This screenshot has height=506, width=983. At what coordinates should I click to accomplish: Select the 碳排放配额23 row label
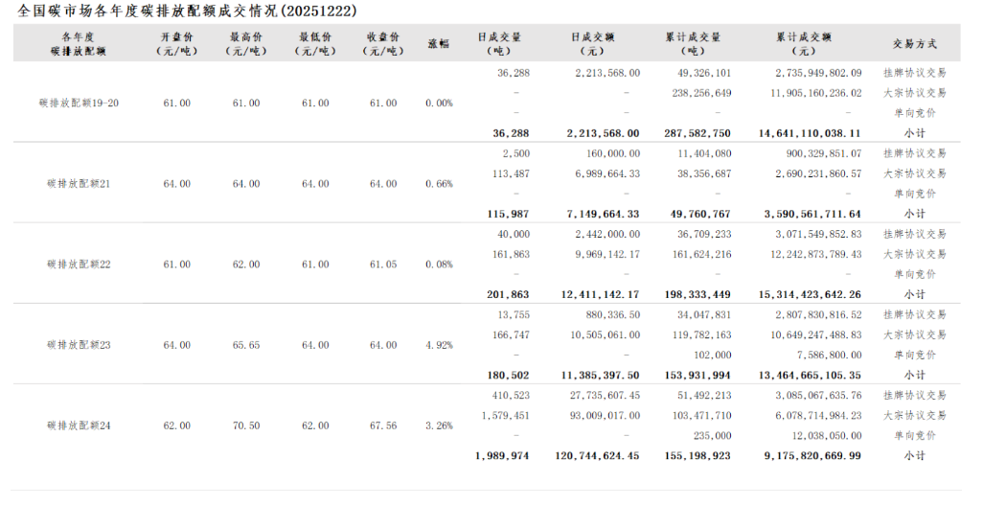[78, 345]
